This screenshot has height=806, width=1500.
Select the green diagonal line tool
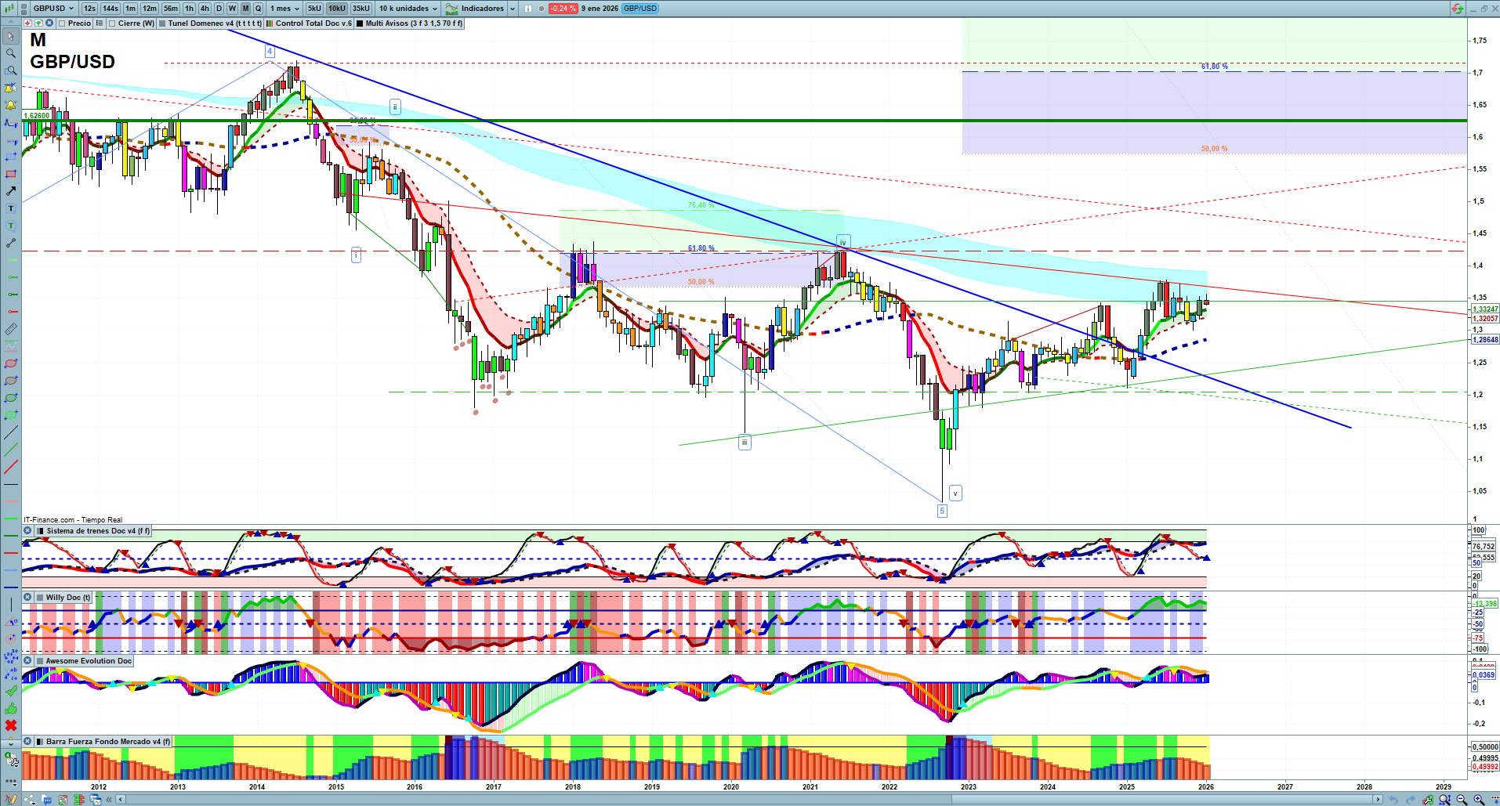click(11, 450)
